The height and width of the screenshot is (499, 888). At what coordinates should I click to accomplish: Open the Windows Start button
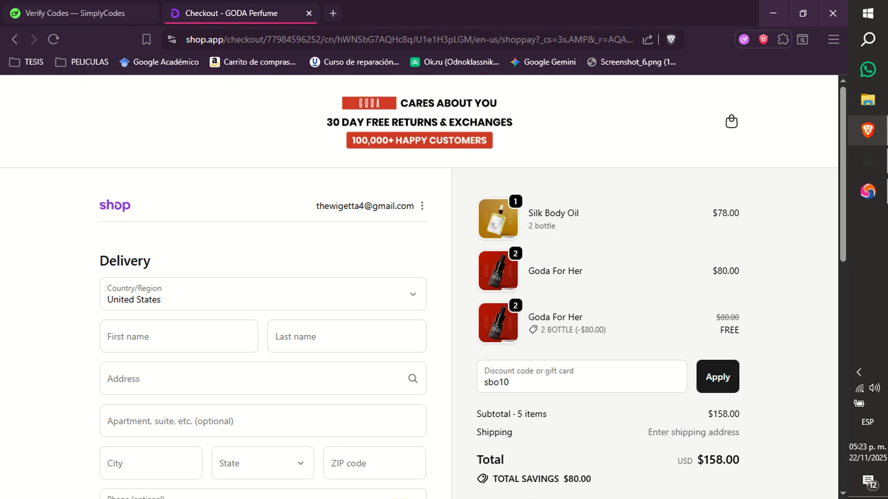coord(868,13)
